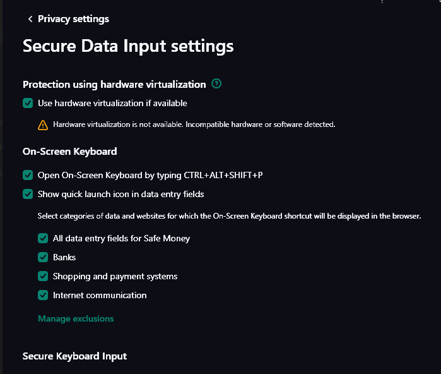
Task: Click the Protection using hardware virtualization heading
Action: tap(114, 84)
